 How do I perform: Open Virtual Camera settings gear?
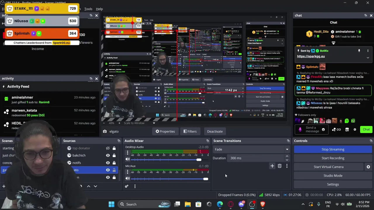[x=368, y=167]
